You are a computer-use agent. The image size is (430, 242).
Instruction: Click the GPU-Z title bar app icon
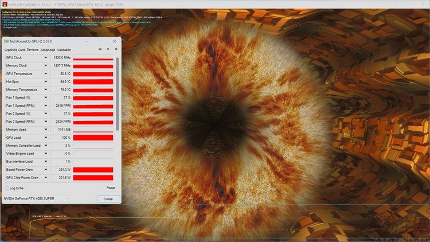[6, 41]
